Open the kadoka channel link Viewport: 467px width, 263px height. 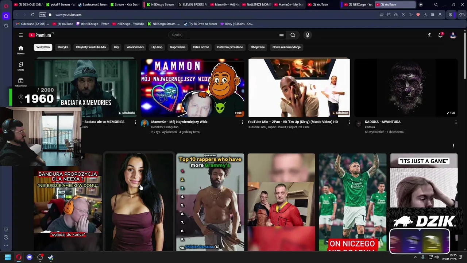tap(370, 127)
